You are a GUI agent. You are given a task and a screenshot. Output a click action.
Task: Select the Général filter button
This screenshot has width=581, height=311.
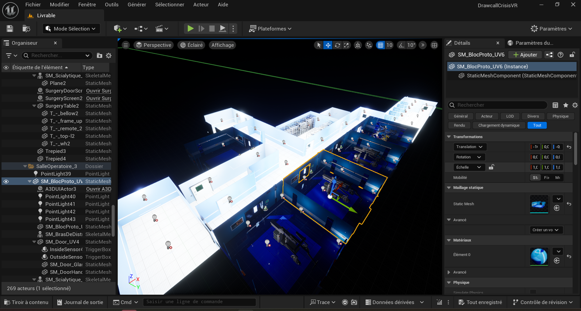[x=461, y=116]
